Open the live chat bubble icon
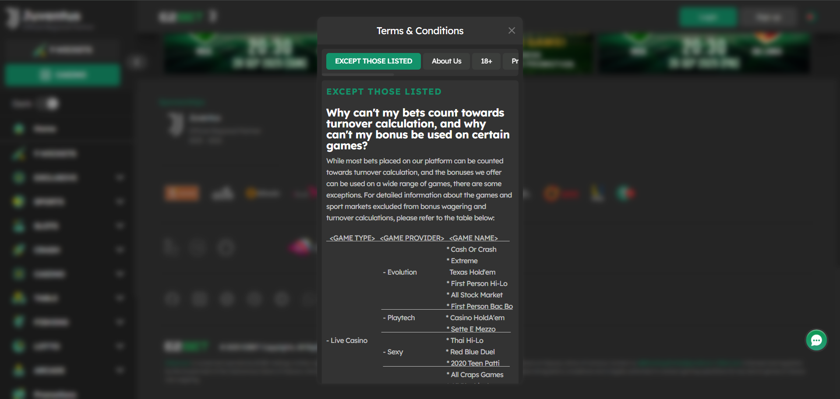This screenshot has height=399, width=840. [x=816, y=340]
